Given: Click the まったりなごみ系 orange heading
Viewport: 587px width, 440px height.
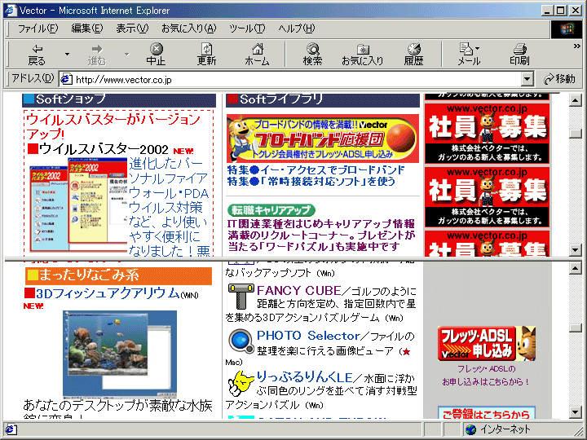Looking at the screenshot, I should (x=119, y=275).
